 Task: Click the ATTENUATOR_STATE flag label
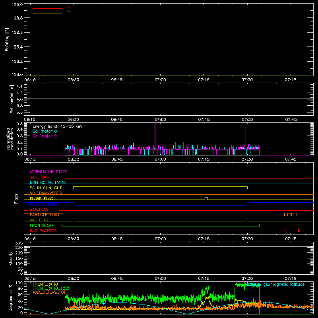[x=48, y=172]
